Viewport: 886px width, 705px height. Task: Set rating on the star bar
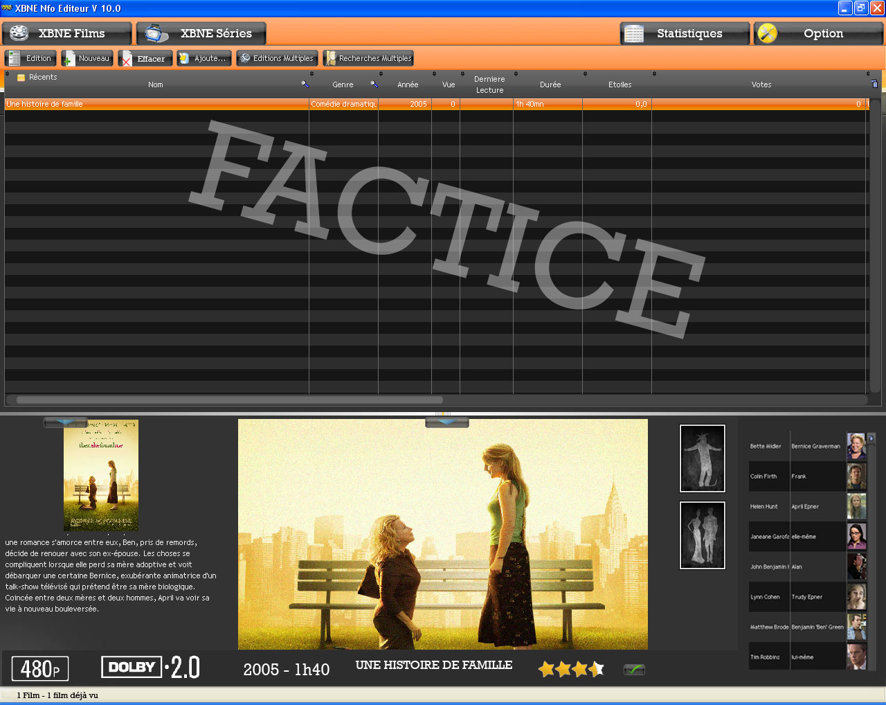571,669
